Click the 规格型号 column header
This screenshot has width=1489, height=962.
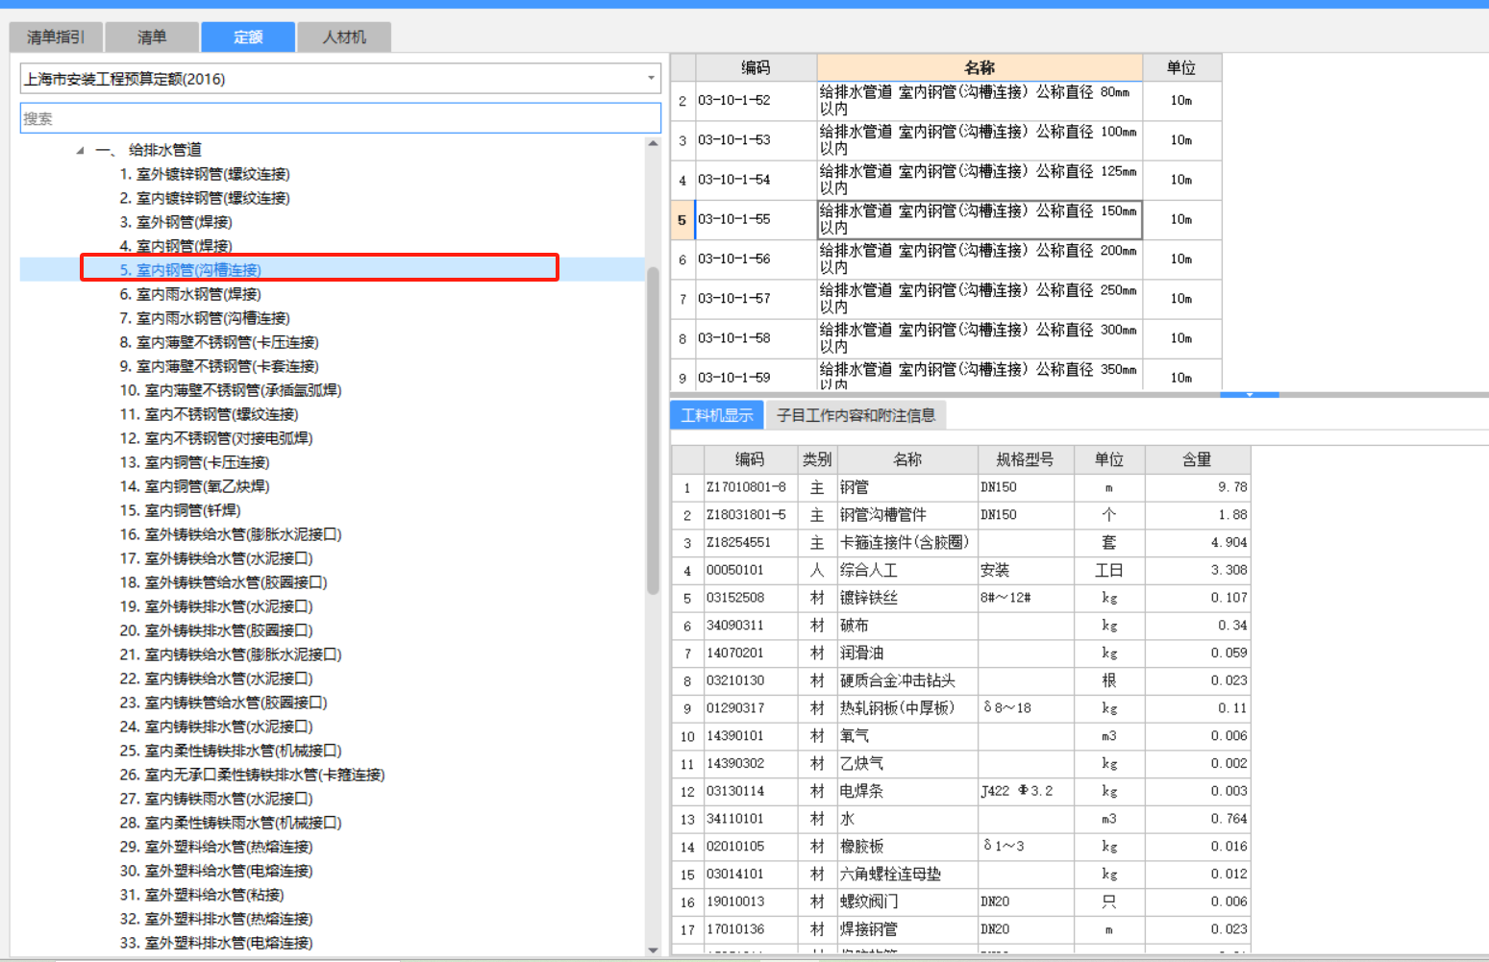[1025, 459]
